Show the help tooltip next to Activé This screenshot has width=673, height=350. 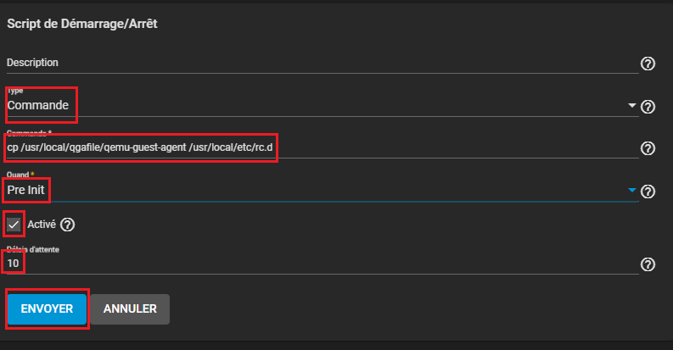[x=68, y=225]
